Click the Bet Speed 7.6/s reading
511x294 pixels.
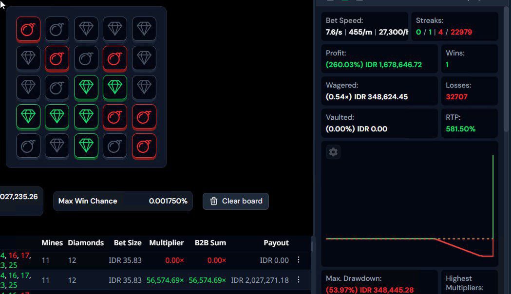[334, 32]
